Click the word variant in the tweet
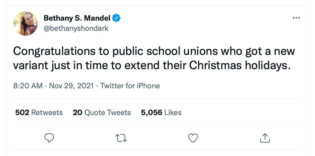Viewport: 315px width, 156px height. (31, 65)
